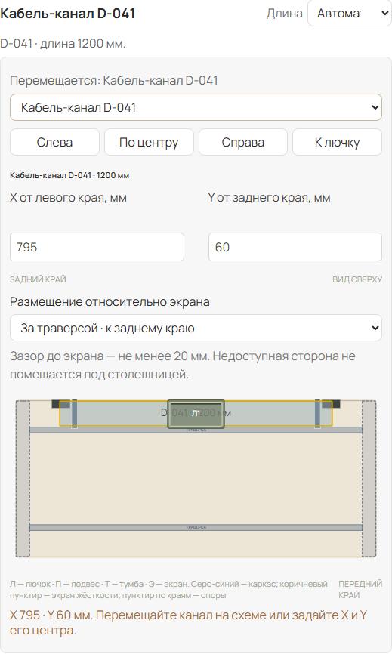Select the upper ТРАВЕРСА bar on diagram
Image resolution: width=392 pixels, height=654 pixels.
pos(196,430)
